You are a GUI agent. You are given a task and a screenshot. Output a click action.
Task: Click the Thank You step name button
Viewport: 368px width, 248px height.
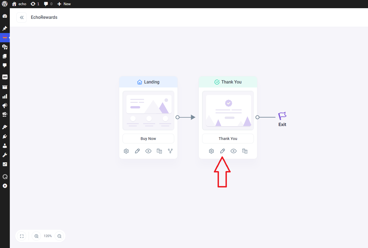point(228,139)
